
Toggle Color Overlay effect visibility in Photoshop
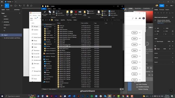coord(137,84)
